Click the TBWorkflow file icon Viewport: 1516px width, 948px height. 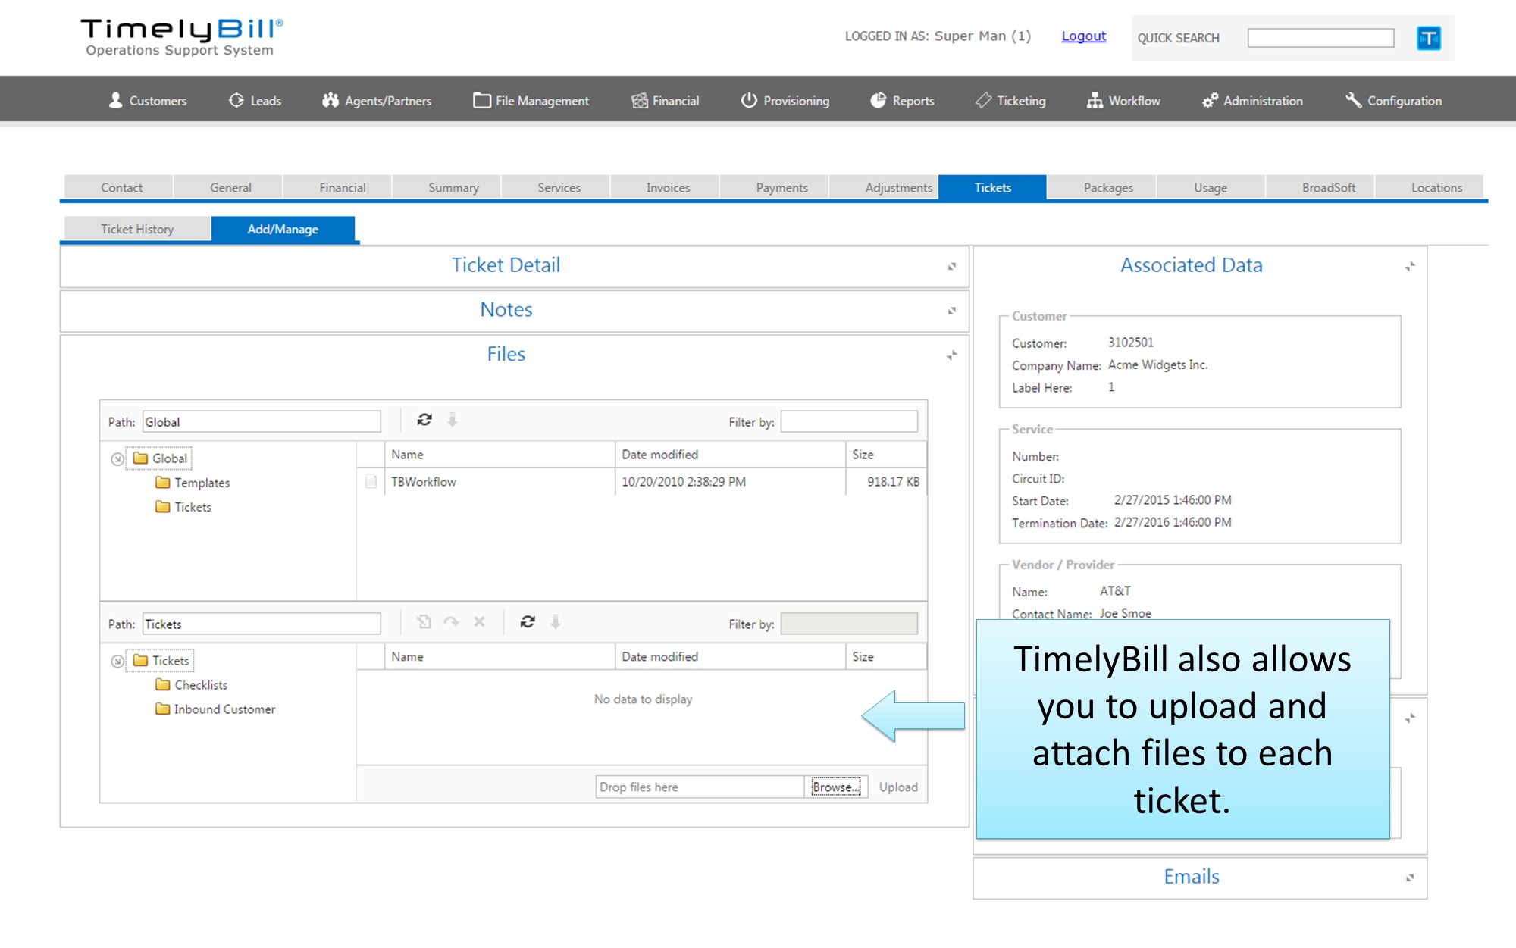point(371,481)
